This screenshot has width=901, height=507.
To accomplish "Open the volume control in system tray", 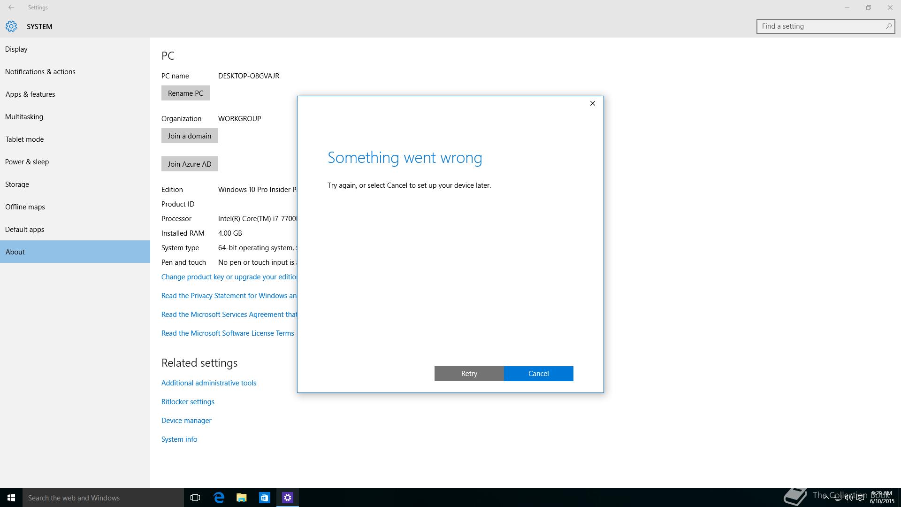I will [x=849, y=498].
